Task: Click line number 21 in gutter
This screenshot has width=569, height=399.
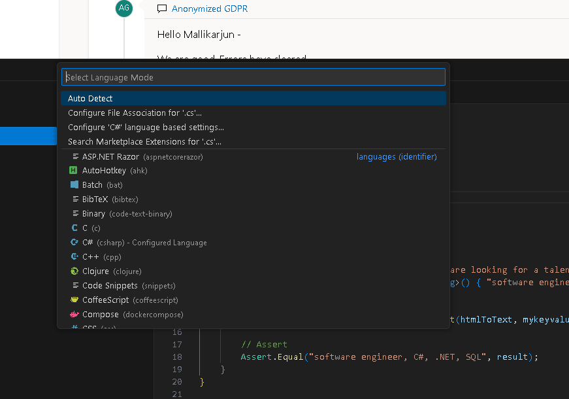Action: click(x=177, y=394)
